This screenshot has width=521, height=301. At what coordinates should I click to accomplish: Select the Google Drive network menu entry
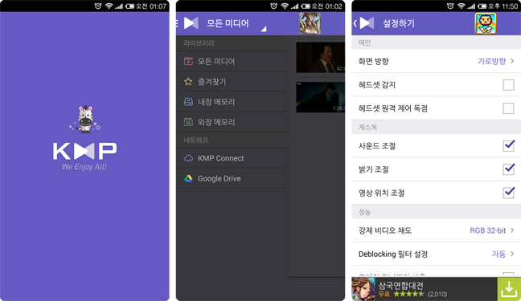232,178
